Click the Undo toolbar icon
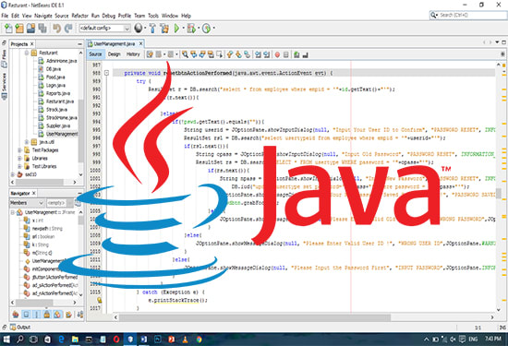This screenshot has width=508, height=346. 57,29
